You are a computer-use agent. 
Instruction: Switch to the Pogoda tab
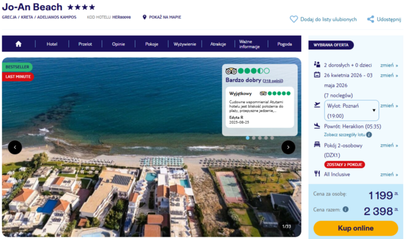(284, 44)
